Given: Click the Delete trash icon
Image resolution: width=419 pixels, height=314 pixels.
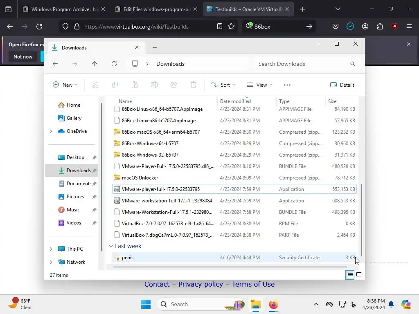Looking at the screenshot, I should pos(194,85).
